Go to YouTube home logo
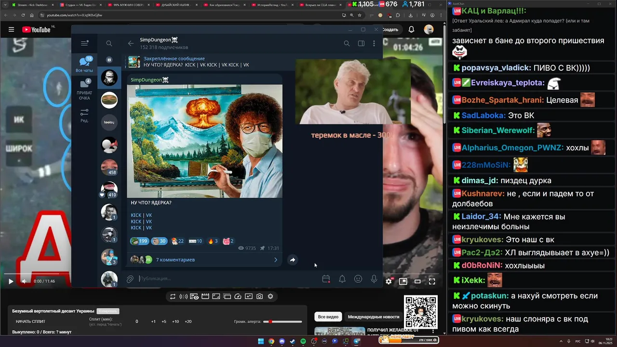The image size is (617, 347). (x=36, y=29)
